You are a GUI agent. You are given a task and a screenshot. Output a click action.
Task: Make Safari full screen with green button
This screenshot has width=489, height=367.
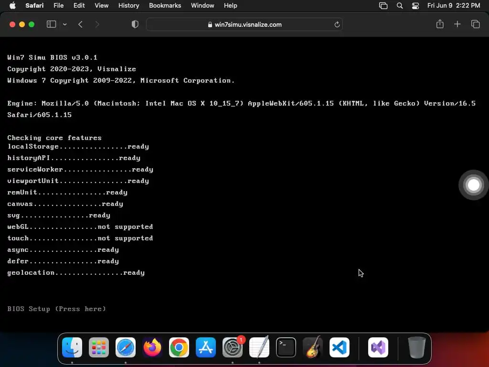(32, 24)
